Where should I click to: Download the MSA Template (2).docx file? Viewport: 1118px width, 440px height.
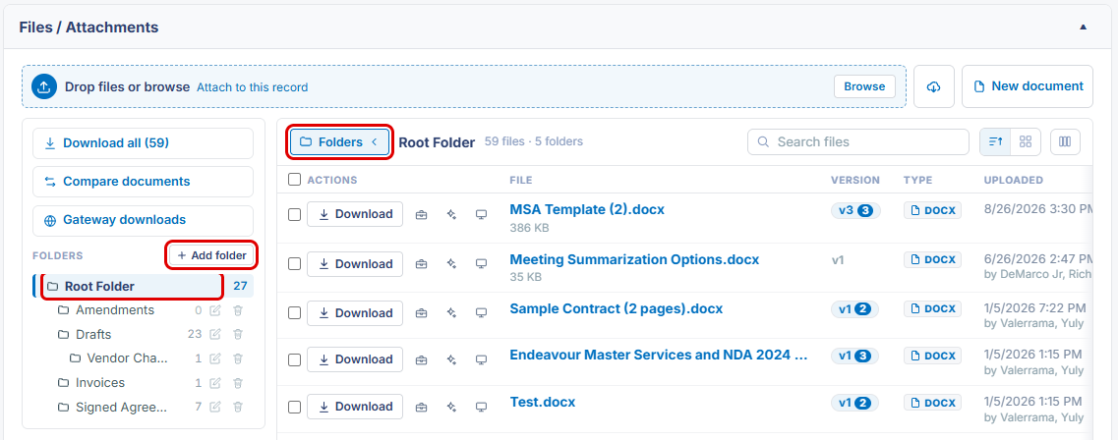pos(355,214)
